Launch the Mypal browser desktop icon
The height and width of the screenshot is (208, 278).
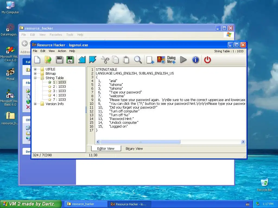pyautogui.click(x=10, y=74)
